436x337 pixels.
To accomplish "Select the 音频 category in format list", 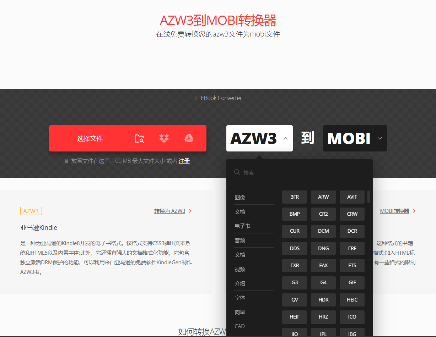I will (x=240, y=241).
